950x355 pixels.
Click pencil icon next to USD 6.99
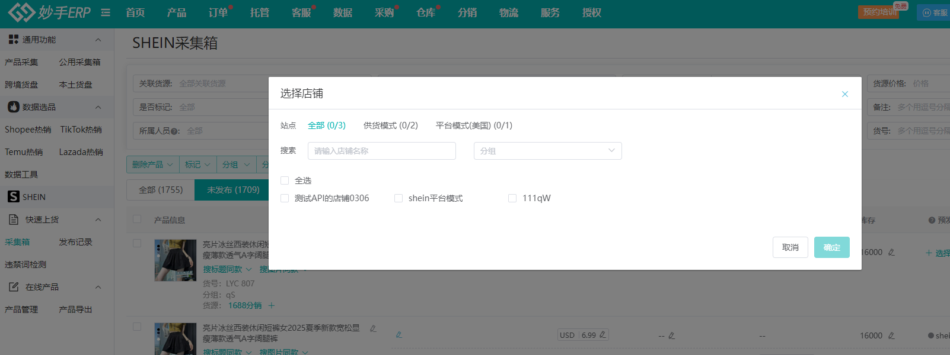click(602, 335)
